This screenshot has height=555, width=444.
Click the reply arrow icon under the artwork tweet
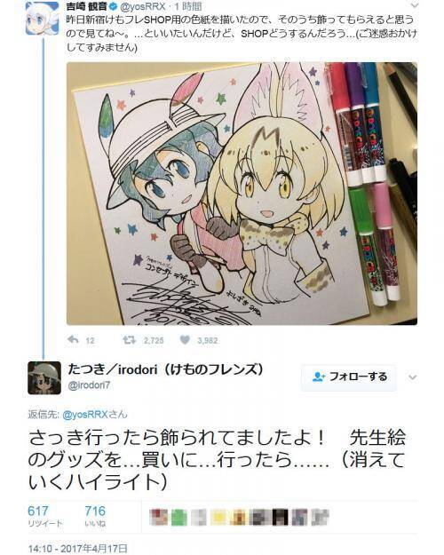point(73,340)
